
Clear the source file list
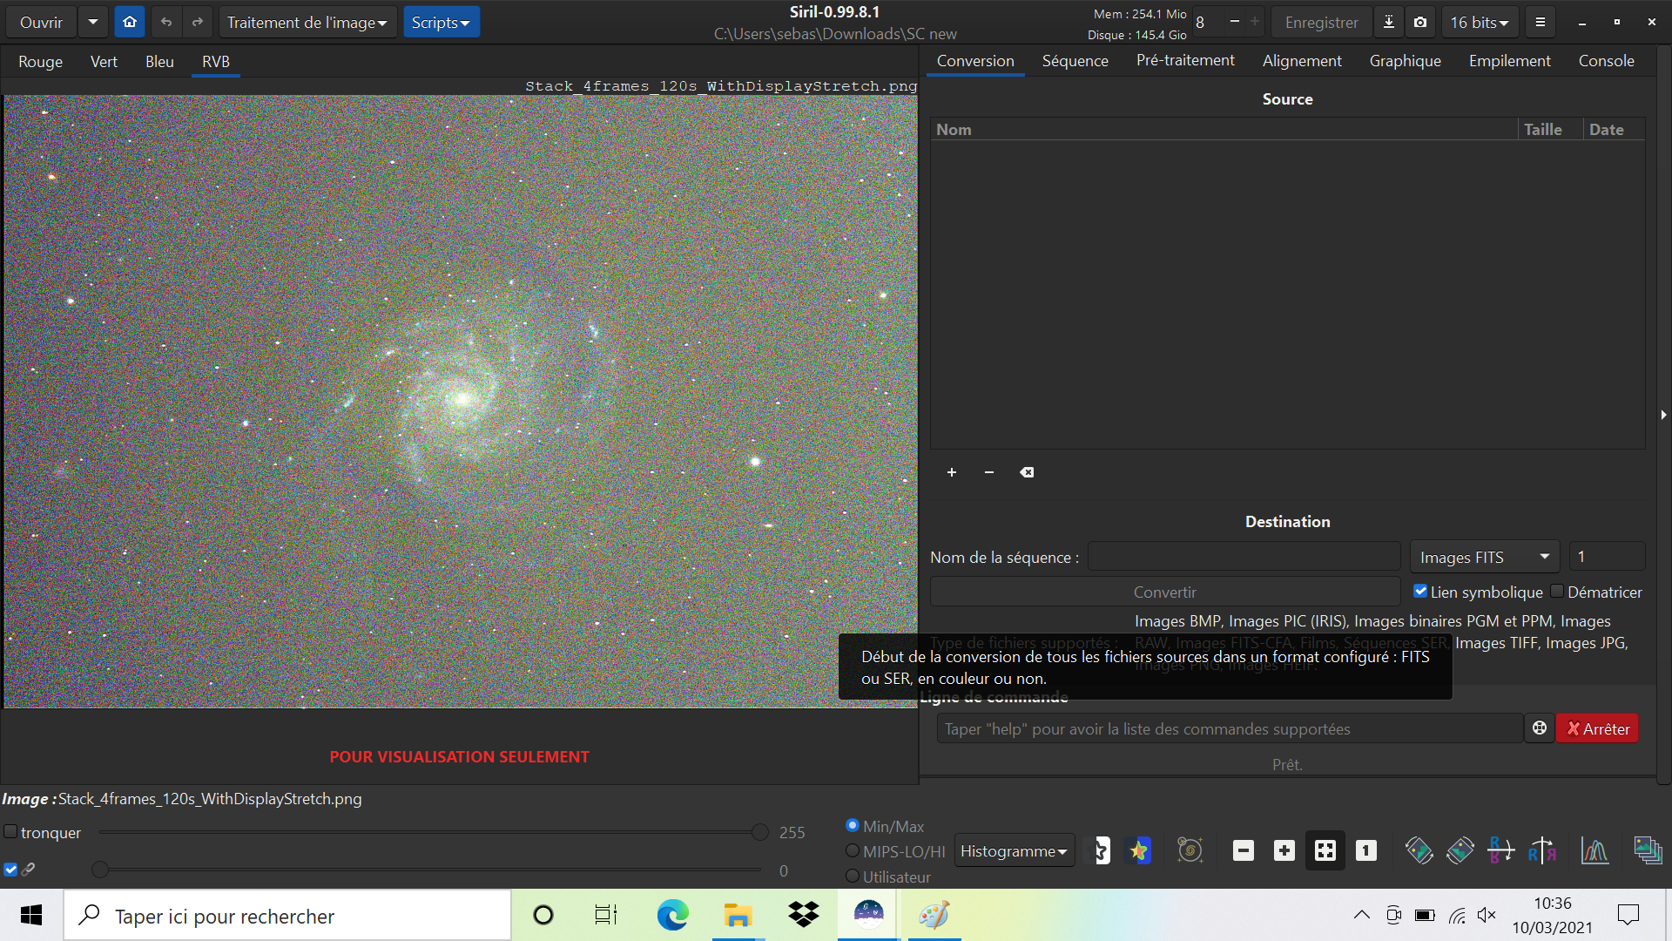coord(1028,472)
